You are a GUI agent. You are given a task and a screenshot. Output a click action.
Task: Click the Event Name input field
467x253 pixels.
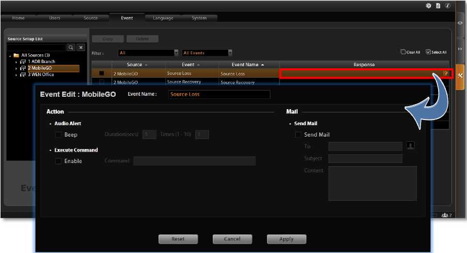click(219, 94)
